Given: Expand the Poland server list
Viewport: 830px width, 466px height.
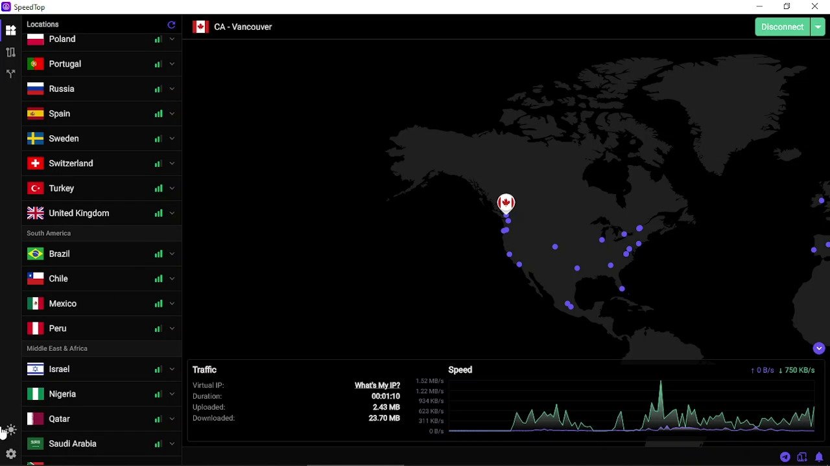Looking at the screenshot, I should [x=172, y=39].
